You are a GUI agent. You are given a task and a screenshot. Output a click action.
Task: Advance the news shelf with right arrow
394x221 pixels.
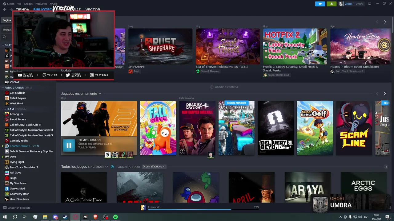[384, 22]
